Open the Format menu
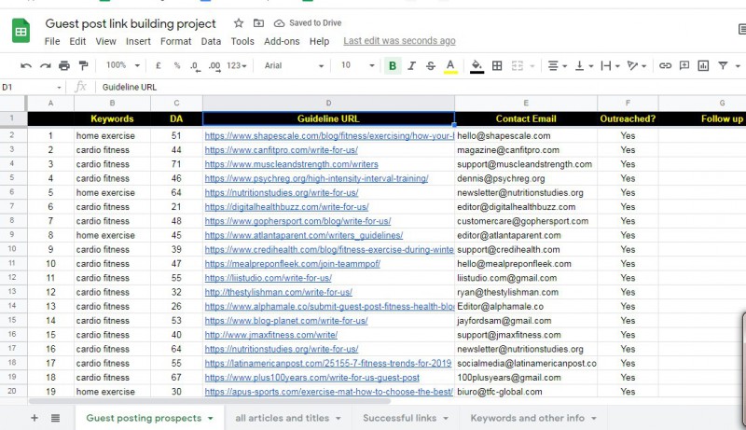The height and width of the screenshot is (430, 746). click(175, 41)
